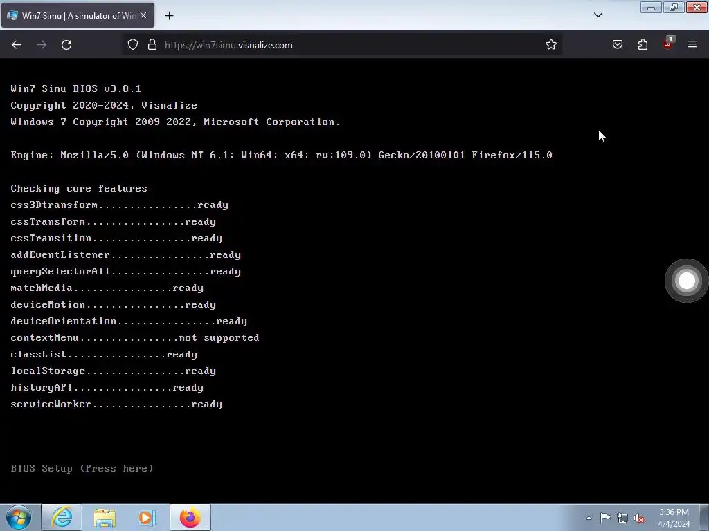Click the css3Dtransform ready line
The image size is (709, 531).
(119, 205)
